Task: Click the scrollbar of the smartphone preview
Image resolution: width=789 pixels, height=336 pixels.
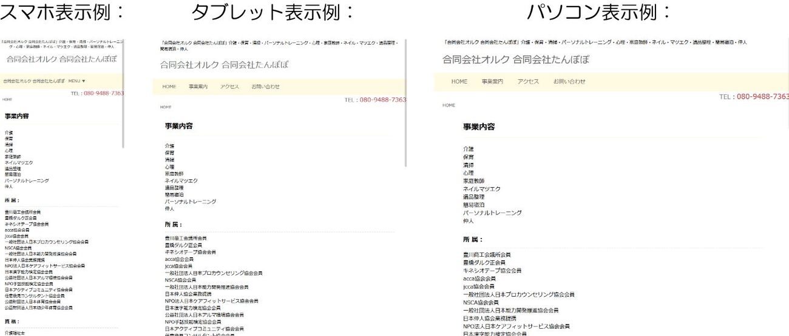Action: tap(124, 94)
